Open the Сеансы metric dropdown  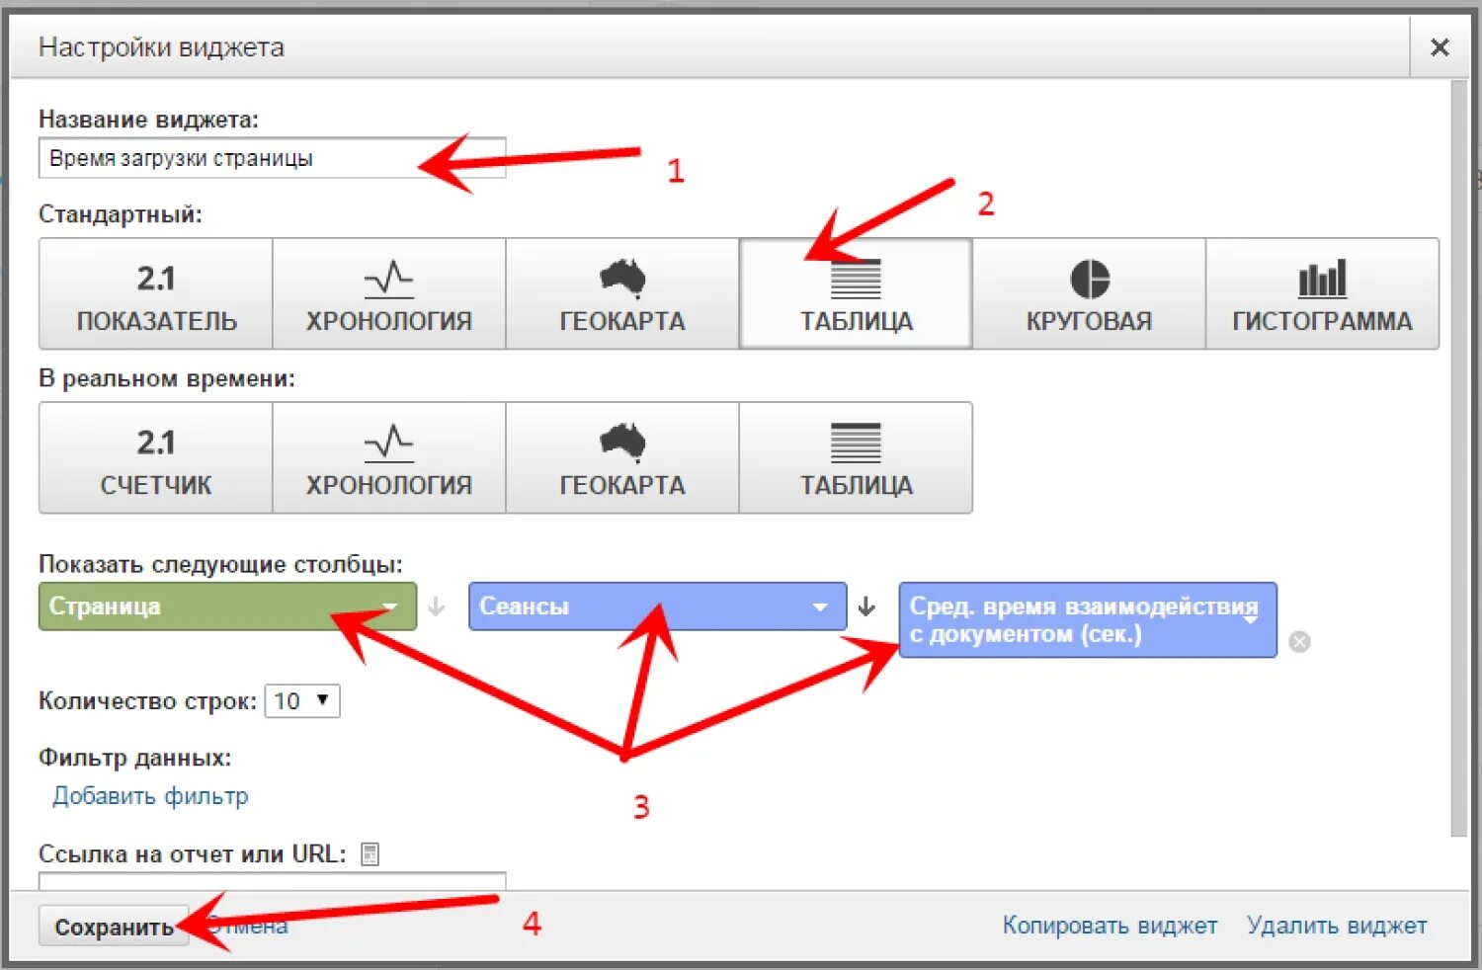(x=657, y=606)
